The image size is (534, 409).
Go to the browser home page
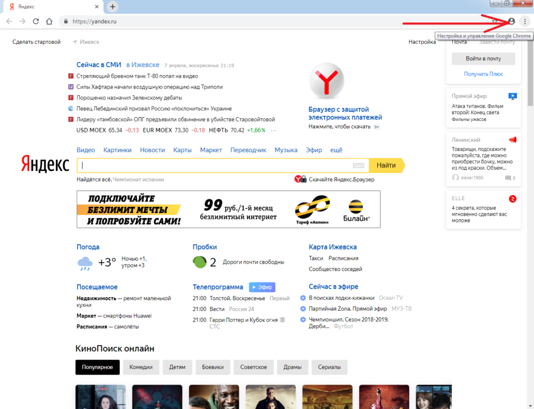point(49,21)
